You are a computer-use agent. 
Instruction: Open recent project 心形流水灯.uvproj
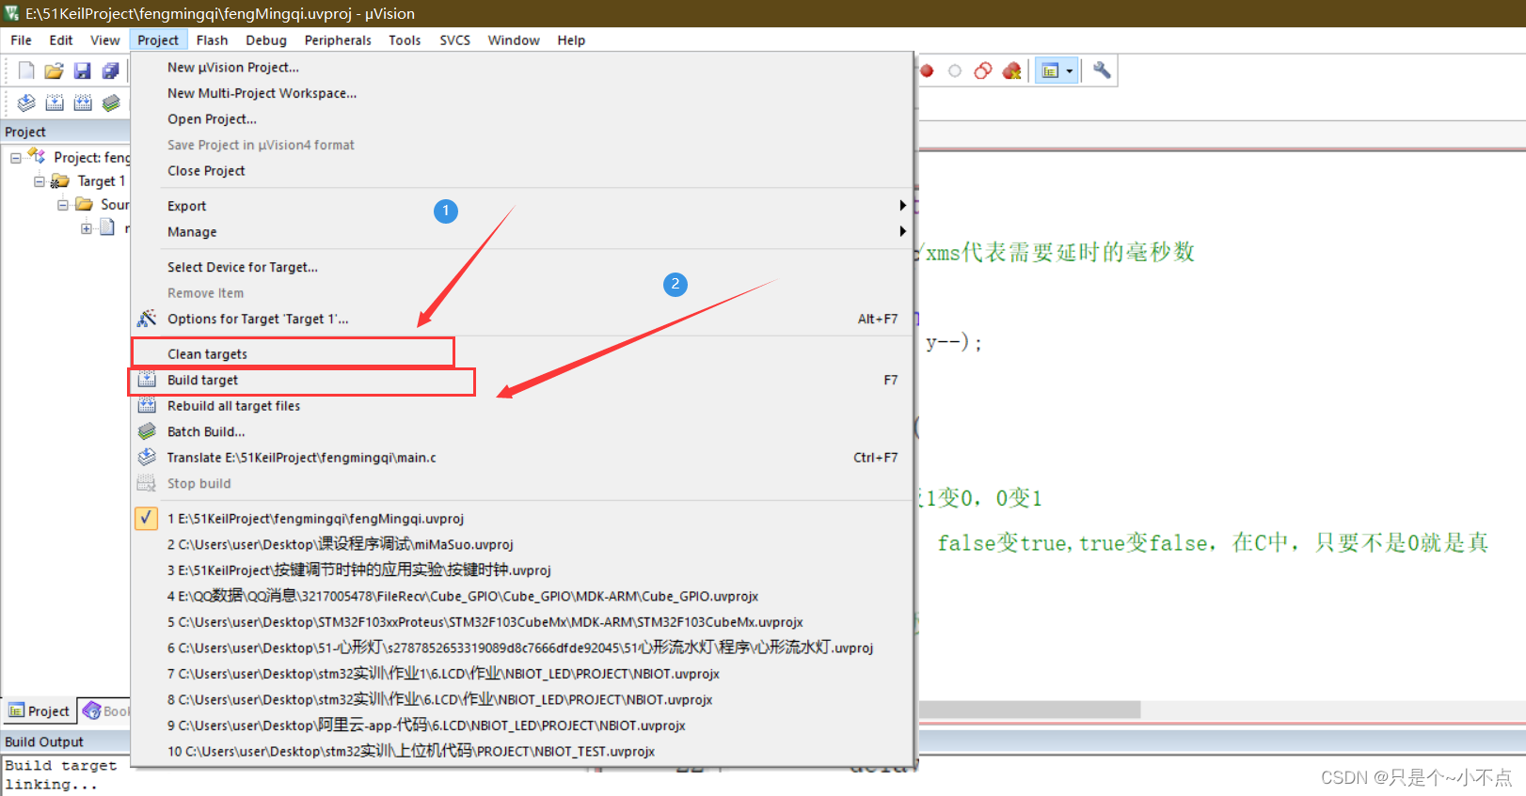pyautogui.click(x=522, y=648)
